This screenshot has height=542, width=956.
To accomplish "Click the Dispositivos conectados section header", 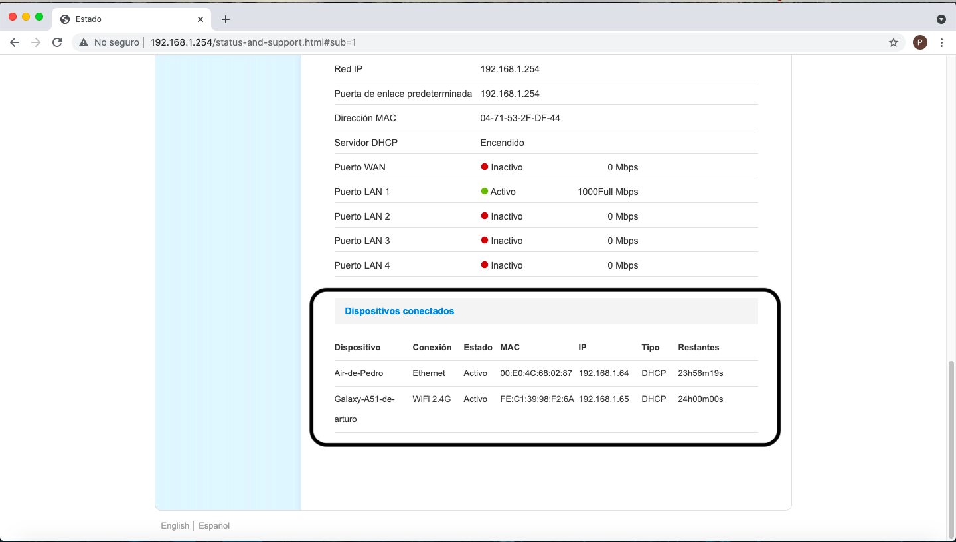I will point(400,311).
